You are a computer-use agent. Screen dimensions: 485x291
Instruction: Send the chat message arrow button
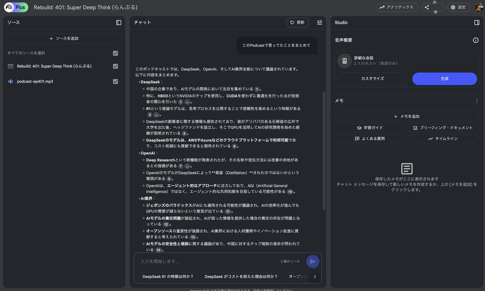tap(313, 261)
